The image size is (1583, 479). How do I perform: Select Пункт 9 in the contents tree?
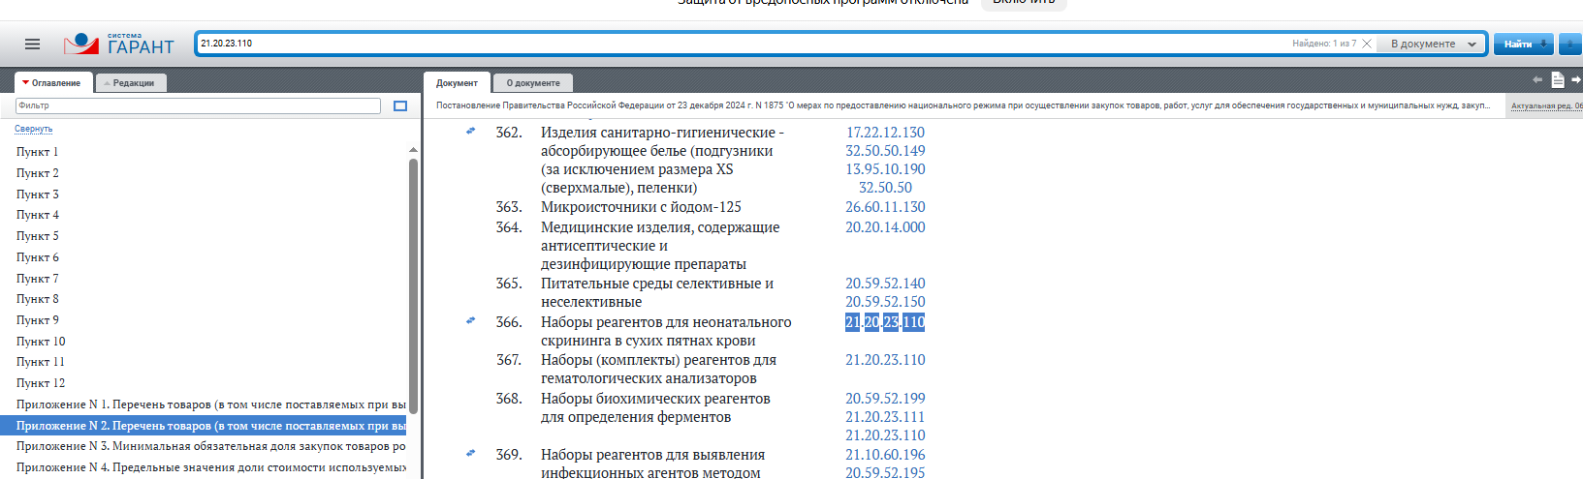tap(38, 320)
